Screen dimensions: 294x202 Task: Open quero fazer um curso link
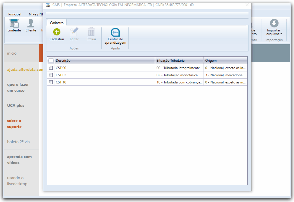[18, 87]
